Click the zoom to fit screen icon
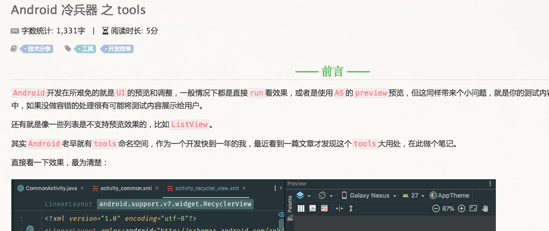 tap(473, 208)
